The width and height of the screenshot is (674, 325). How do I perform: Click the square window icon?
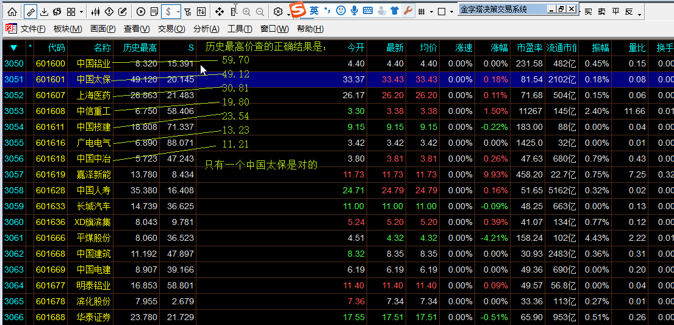point(442,12)
